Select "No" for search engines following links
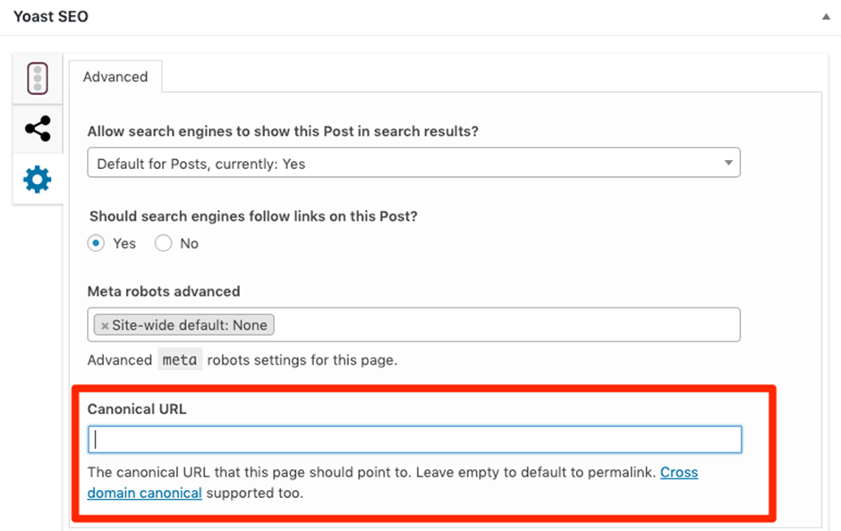The image size is (841, 531). click(163, 243)
